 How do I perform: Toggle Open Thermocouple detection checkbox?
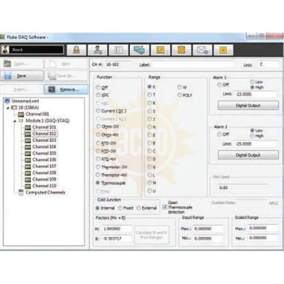click(164, 207)
